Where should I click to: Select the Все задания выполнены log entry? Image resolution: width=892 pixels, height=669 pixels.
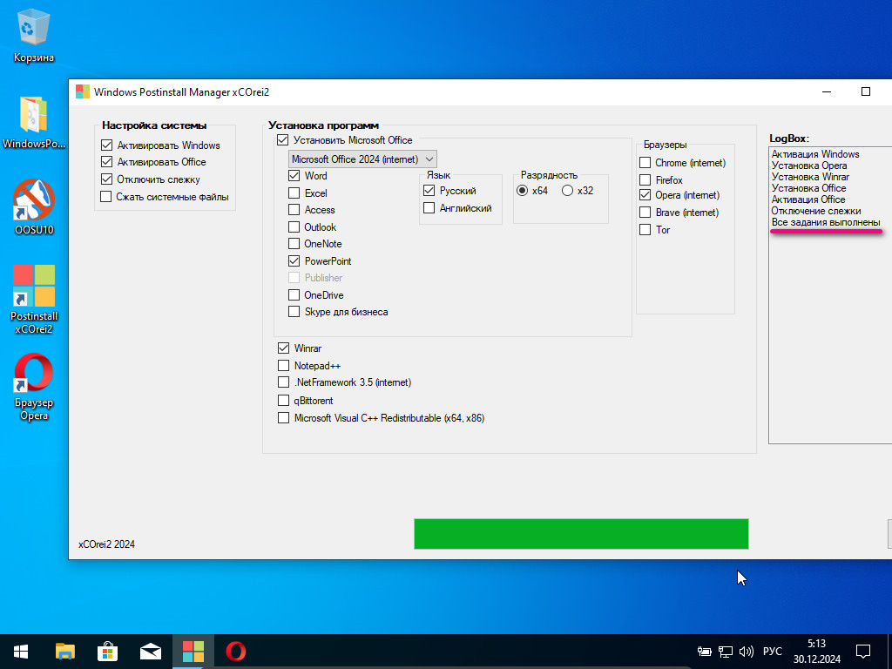825,223
